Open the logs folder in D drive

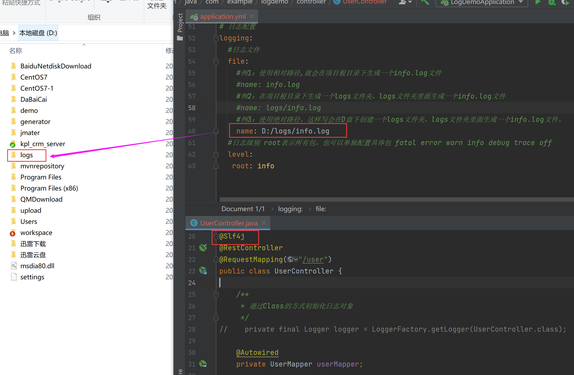26,155
